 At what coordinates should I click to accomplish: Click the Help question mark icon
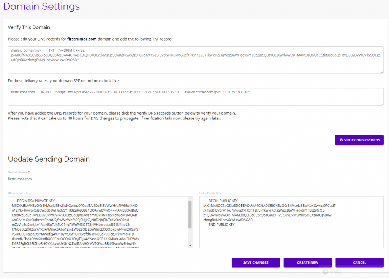[x=326, y=271]
